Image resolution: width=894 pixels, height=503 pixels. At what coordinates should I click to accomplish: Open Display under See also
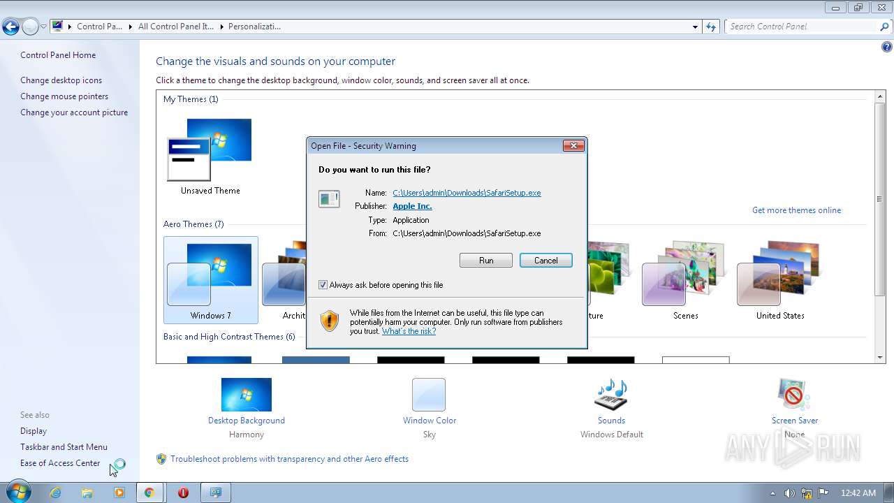[x=34, y=431]
